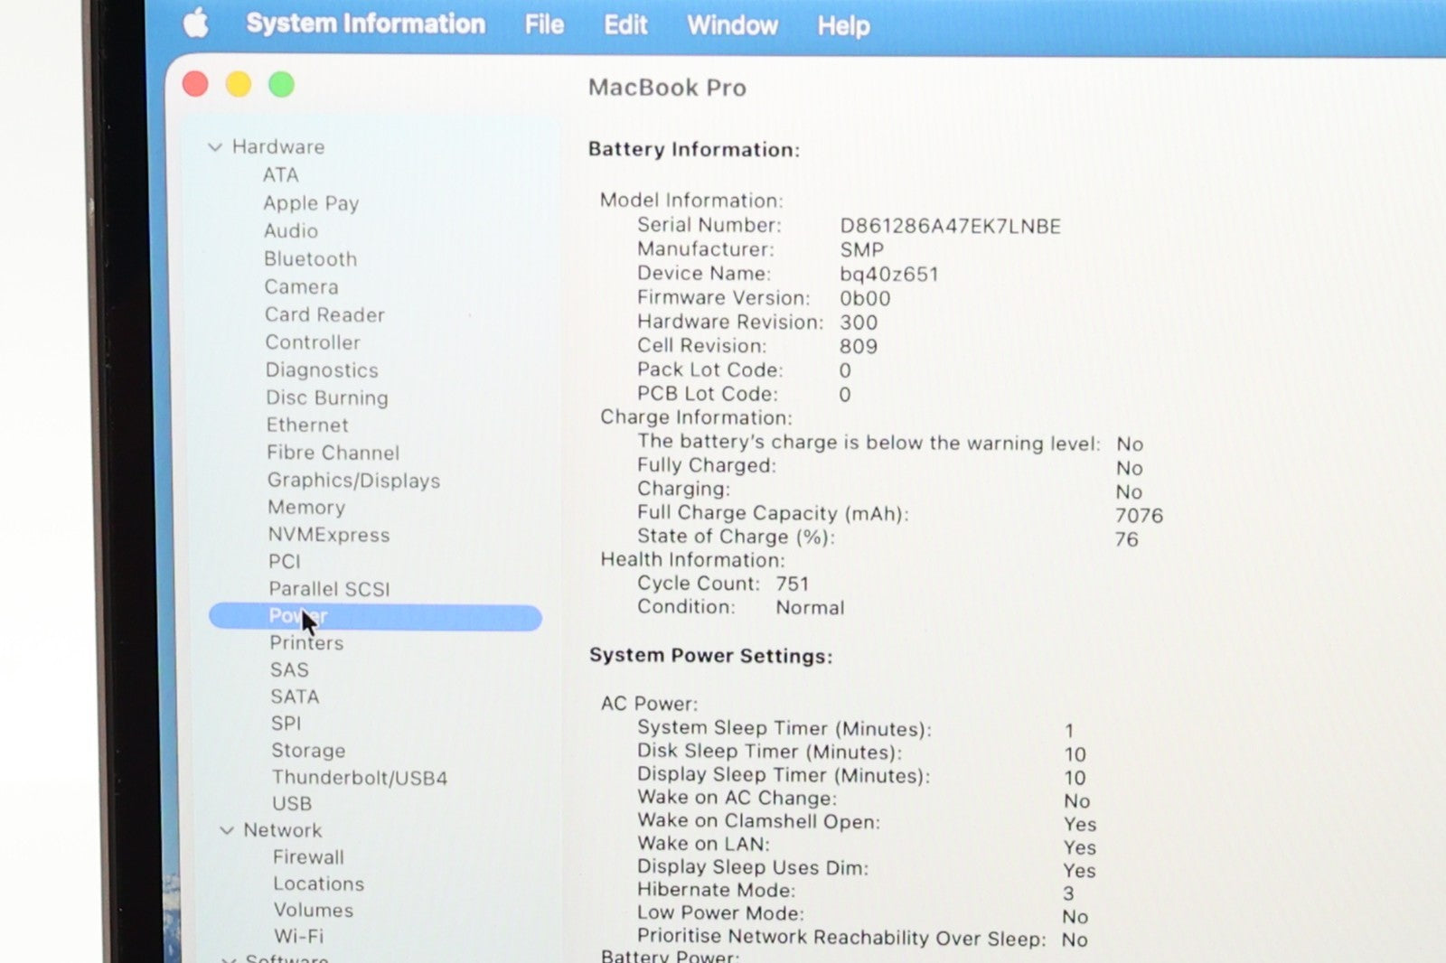Click the green full-screen window button
Image resolution: width=1446 pixels, height=963 pixels.
(281, 85)
